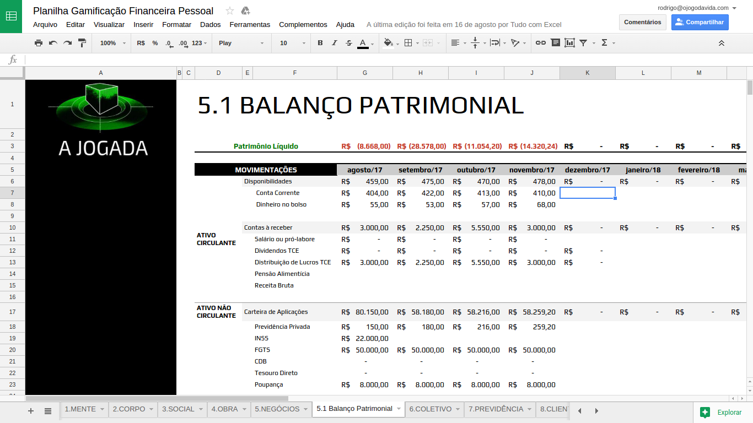Viewport: 753px width, 423px height.
Task: Click the document title Planilha Gamificação Financeira Pessoal
Action: tap(123, 10)
